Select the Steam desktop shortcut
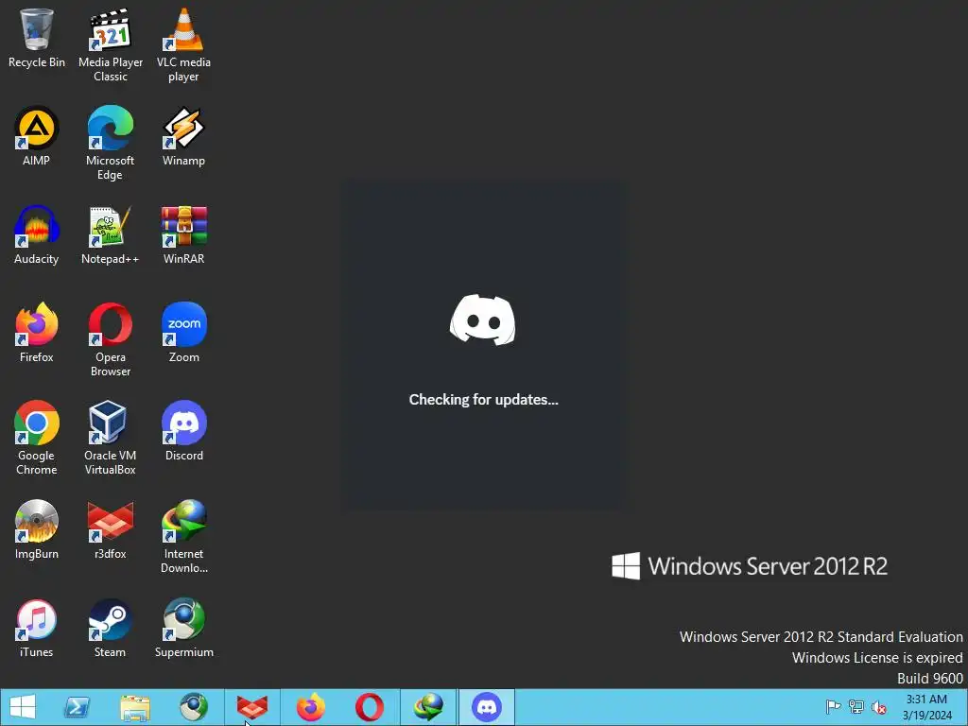968x726 pixels. tap(111, 628)
